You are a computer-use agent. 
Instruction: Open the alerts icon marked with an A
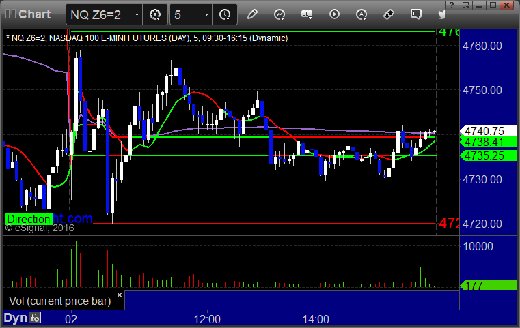point(361,14)
